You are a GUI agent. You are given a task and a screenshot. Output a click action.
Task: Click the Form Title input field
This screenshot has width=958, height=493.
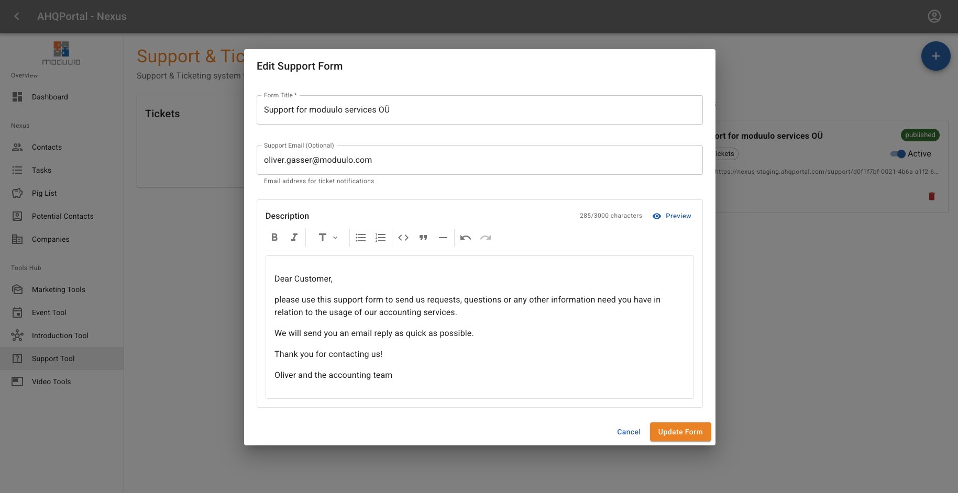click(479, 110)
